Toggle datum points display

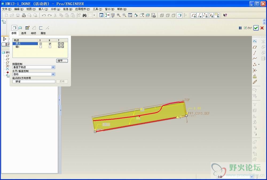point(205,15)
